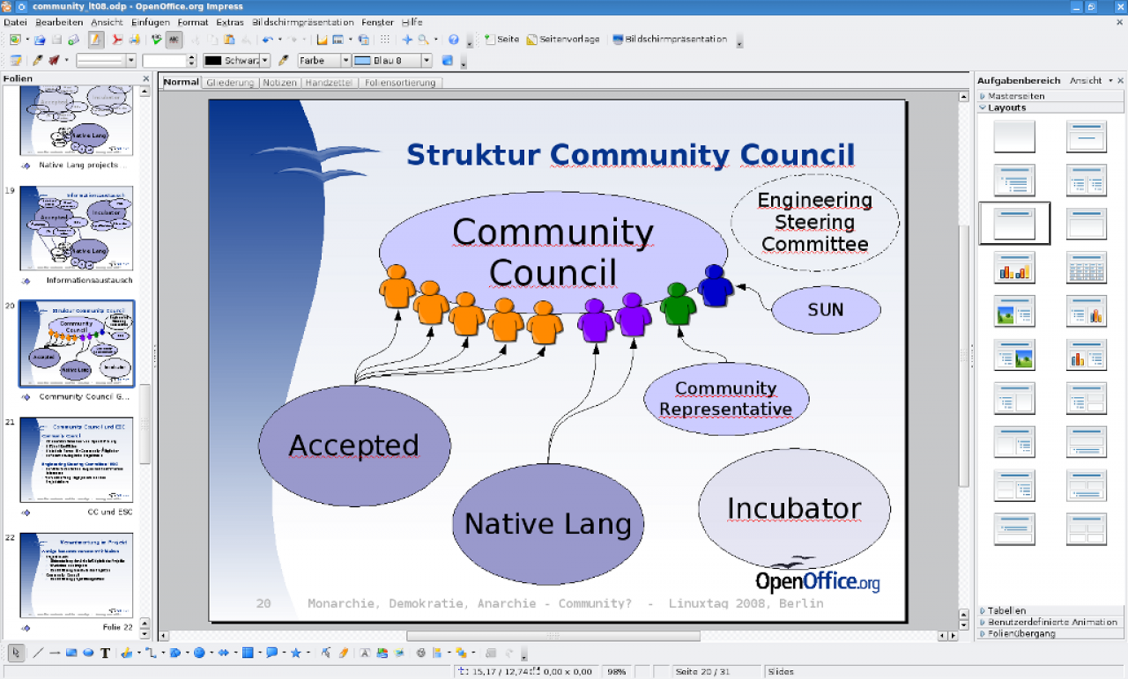Toggle the AutoSpellcheck ABC button
The height and width of the screenshot is (679, 1128).
(x=174, y=40)
